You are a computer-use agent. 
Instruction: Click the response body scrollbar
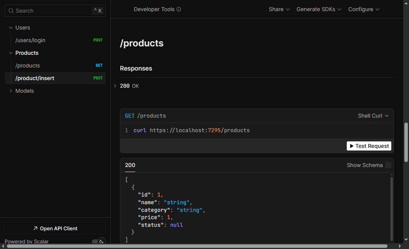pyautogui.click(x=392, y=209)
